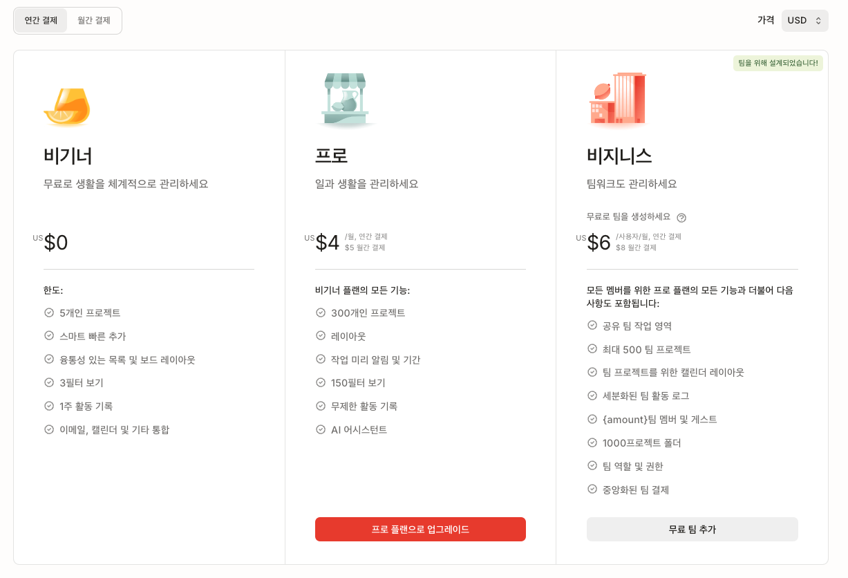Click the help icon beside 무료로 팀을 생성하세요
The width and height of the screenshot is (848, 578).
pos(681,218)
